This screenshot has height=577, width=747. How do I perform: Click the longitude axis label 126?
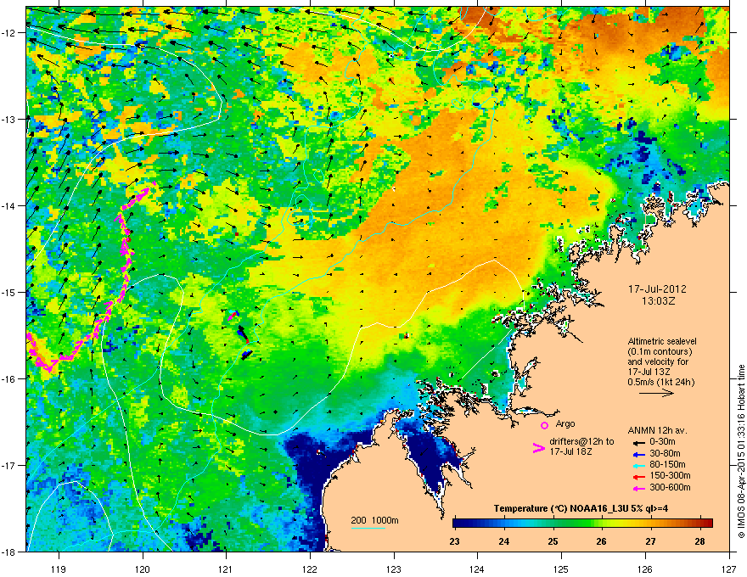pos(645,569)
